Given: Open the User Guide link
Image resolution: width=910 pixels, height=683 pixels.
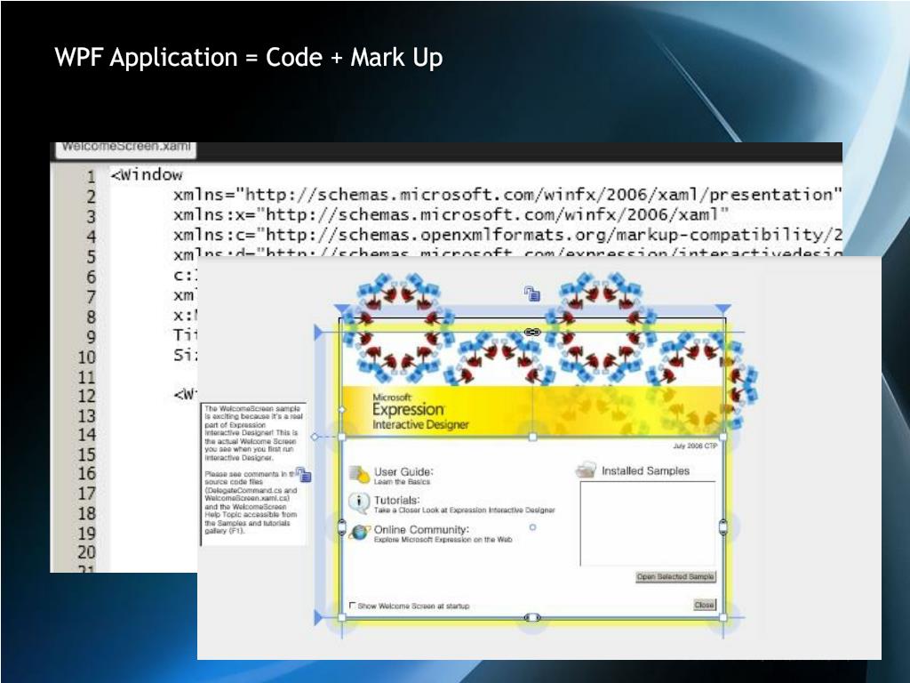Looking at the screenshot, I should (x=403, y=471).
